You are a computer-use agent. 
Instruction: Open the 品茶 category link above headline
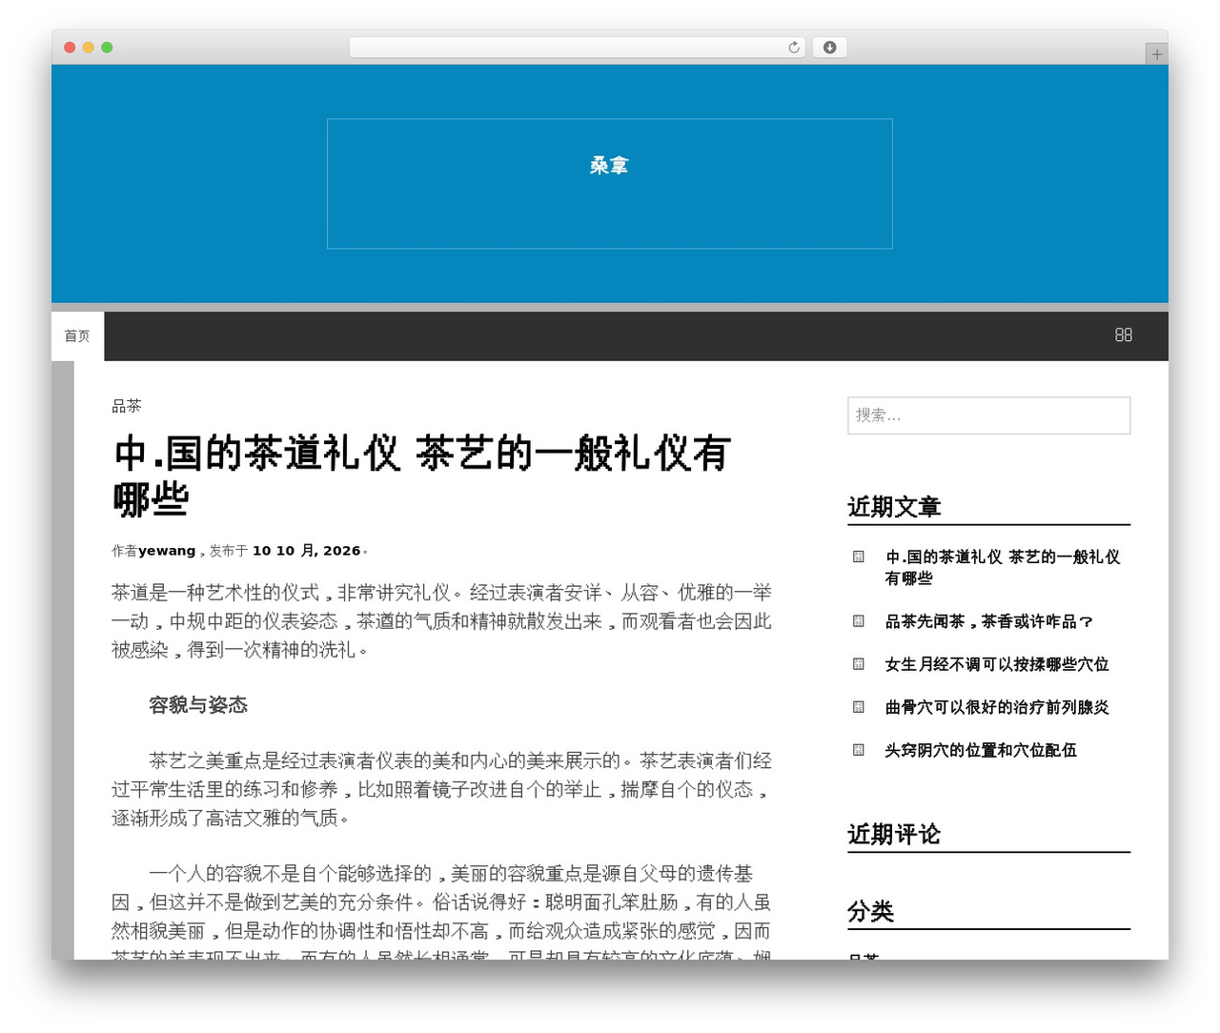pos(126,406)
